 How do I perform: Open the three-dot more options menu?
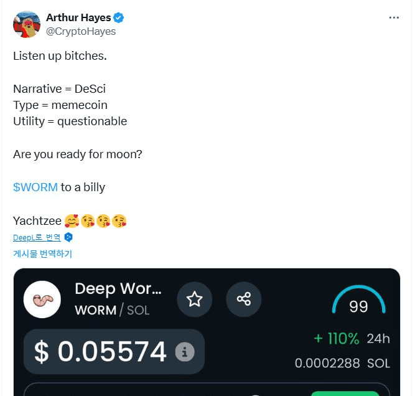click(x=394, y=17)
